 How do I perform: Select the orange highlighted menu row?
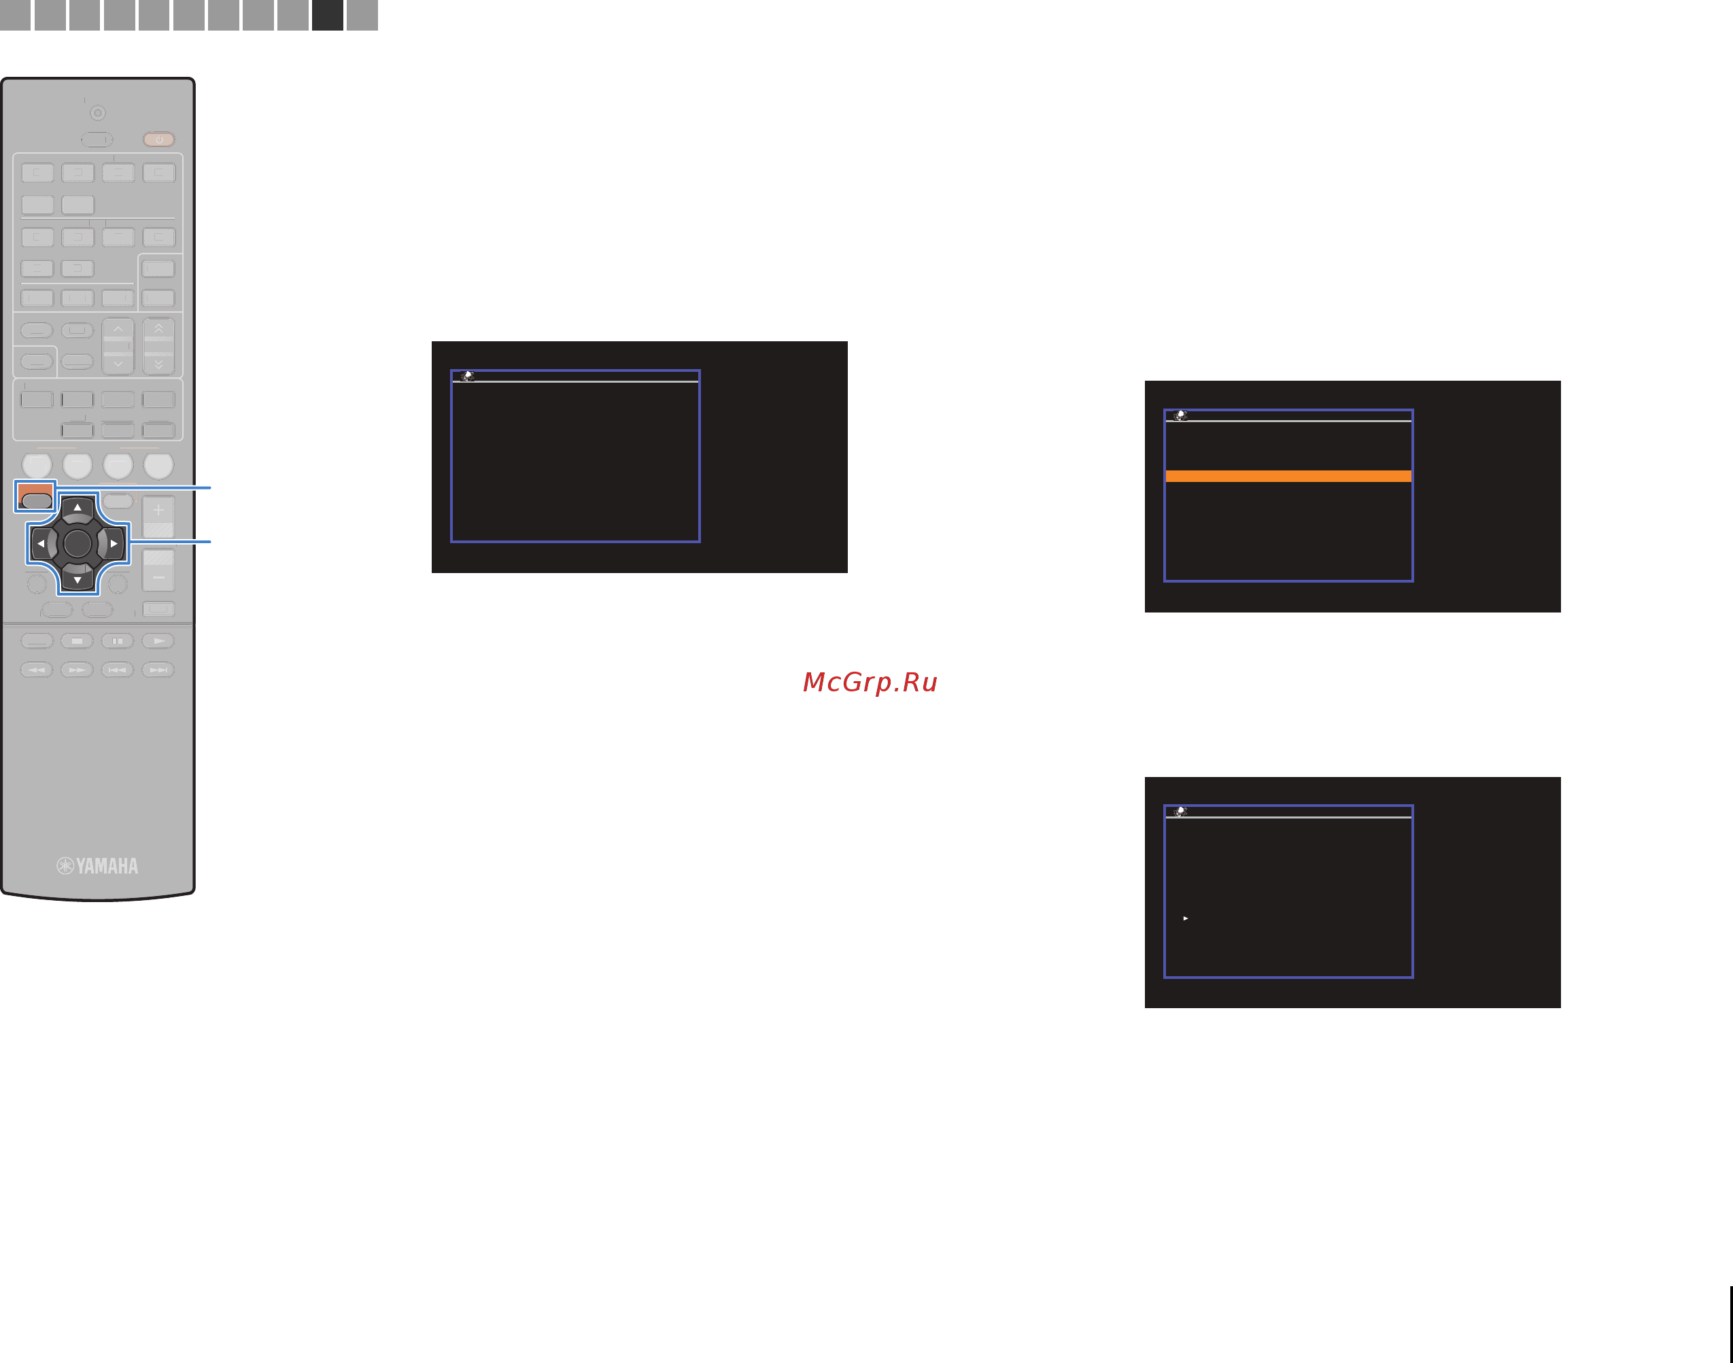[x=1288, y=477]
